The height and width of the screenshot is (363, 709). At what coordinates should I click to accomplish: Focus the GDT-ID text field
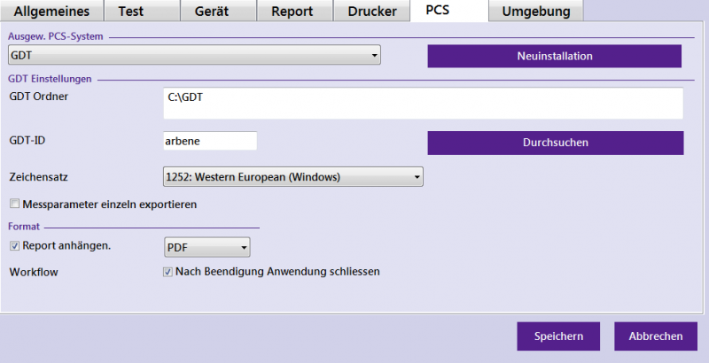point(209,141)
